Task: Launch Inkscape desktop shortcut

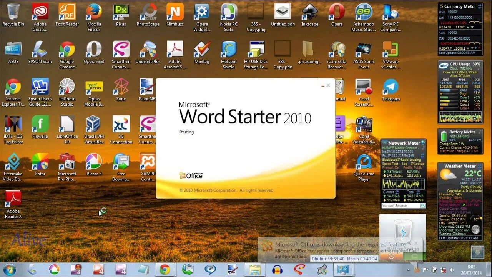Action: pos(310,15)
